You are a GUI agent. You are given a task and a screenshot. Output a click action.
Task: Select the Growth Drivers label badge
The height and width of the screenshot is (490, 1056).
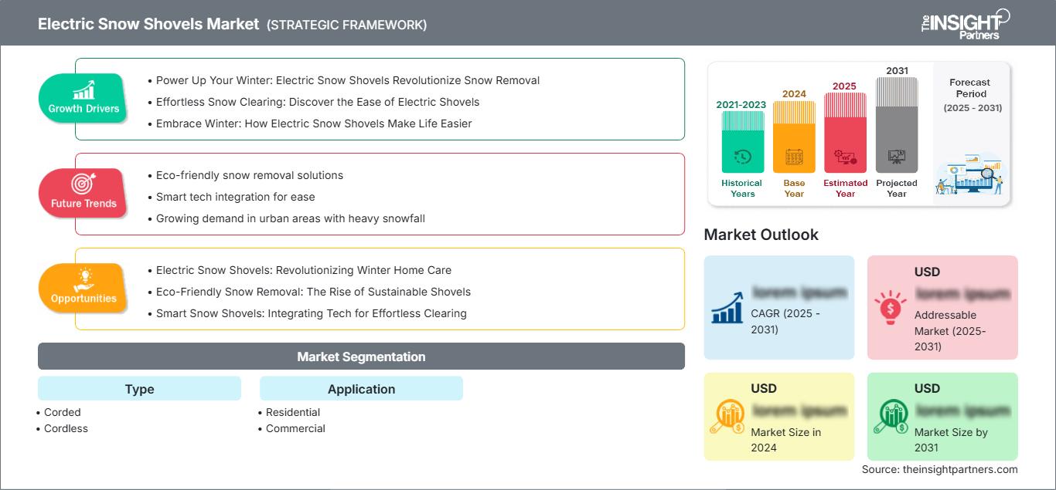(83, 97)
